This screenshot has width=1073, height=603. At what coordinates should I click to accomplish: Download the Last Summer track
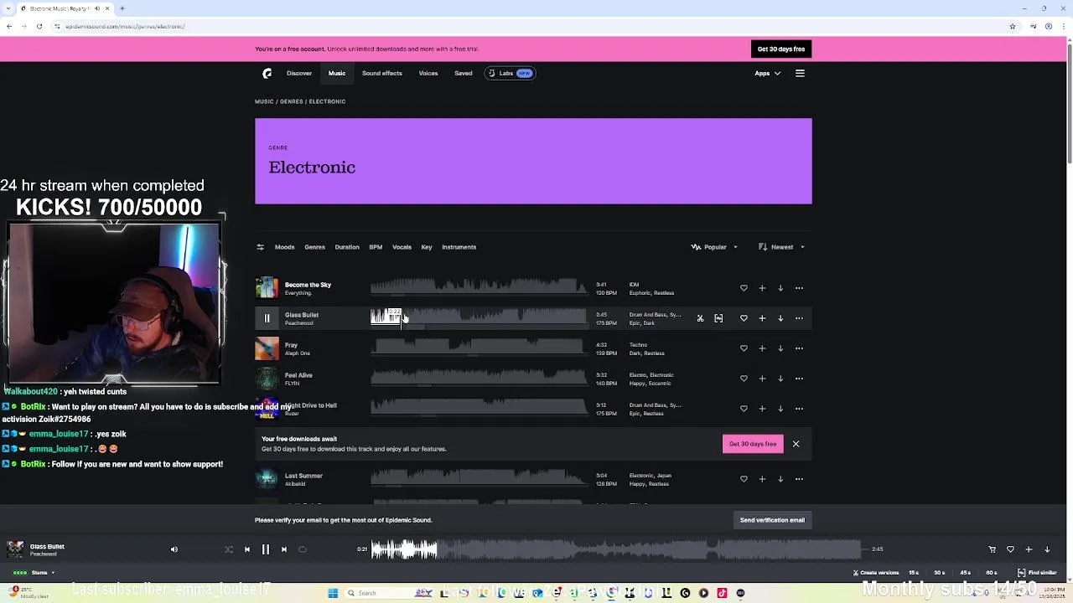point(780,479)
